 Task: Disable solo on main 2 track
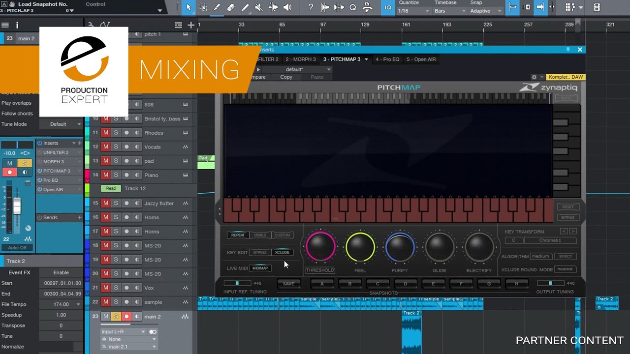116,317
